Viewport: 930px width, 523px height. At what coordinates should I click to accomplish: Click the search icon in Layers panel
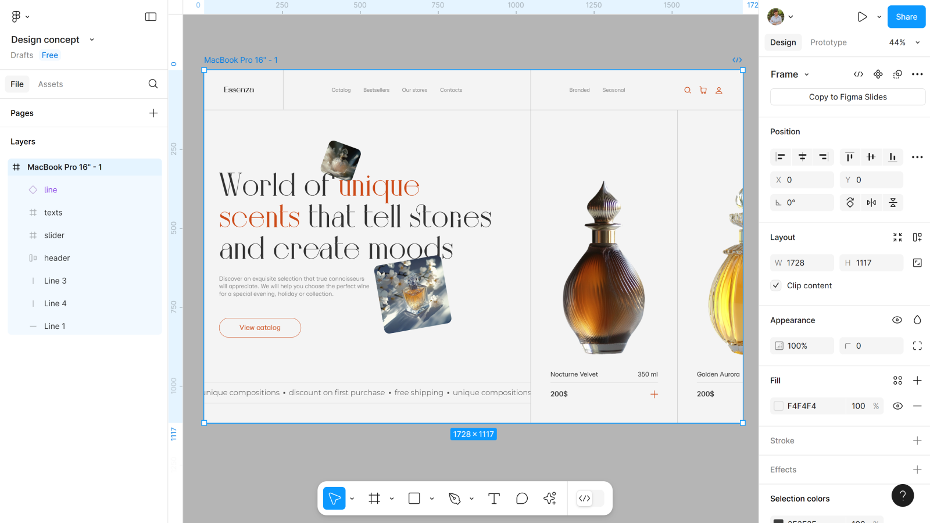153,84
